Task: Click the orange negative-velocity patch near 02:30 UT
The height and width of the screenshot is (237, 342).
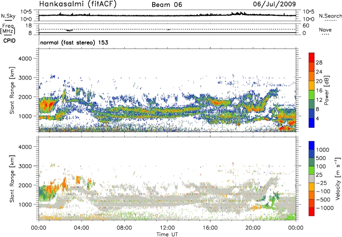Action: pos(64,183)
